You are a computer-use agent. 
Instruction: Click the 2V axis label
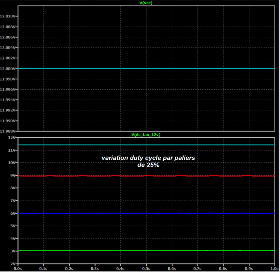click(13, 264)
